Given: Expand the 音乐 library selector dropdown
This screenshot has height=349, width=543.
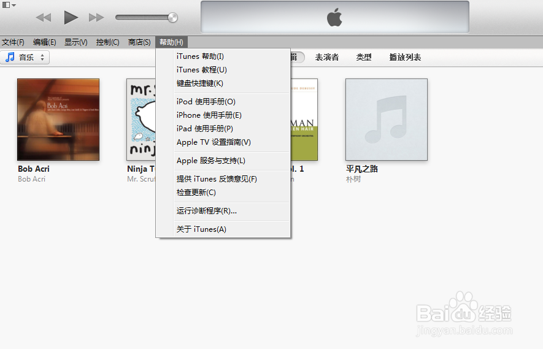Looking at the screenshot, I should click(25, 57).
